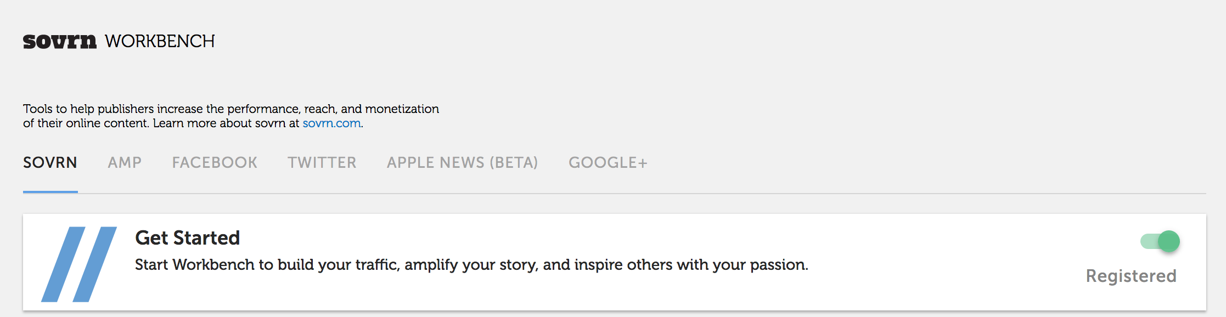Click the 'Start Workbench to build your traffic' description
Image resolution: width=1226 pixels, height=317 pixels.
click(471, 265)
